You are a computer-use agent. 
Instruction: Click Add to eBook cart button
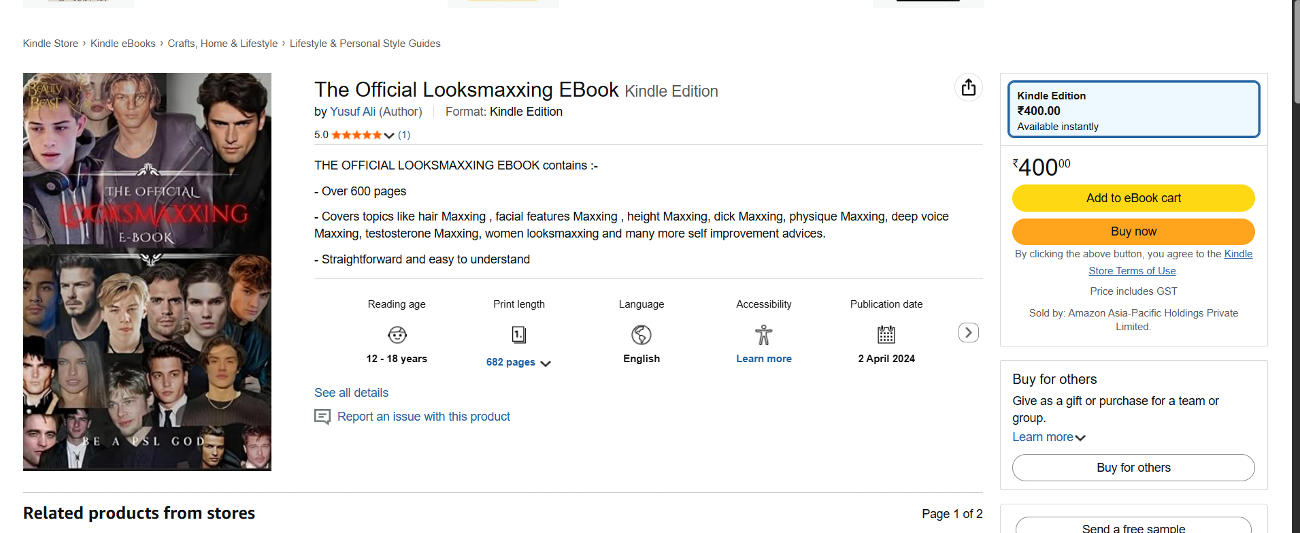pos(1133,198)
